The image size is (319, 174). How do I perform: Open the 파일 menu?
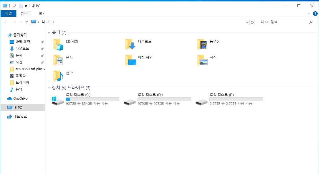(x=8, y=13)
